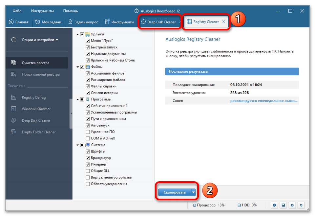The image size is (315, 216).
Task: Open Deep Disk Cleaner sidebar item
Action: pos(36,120)
